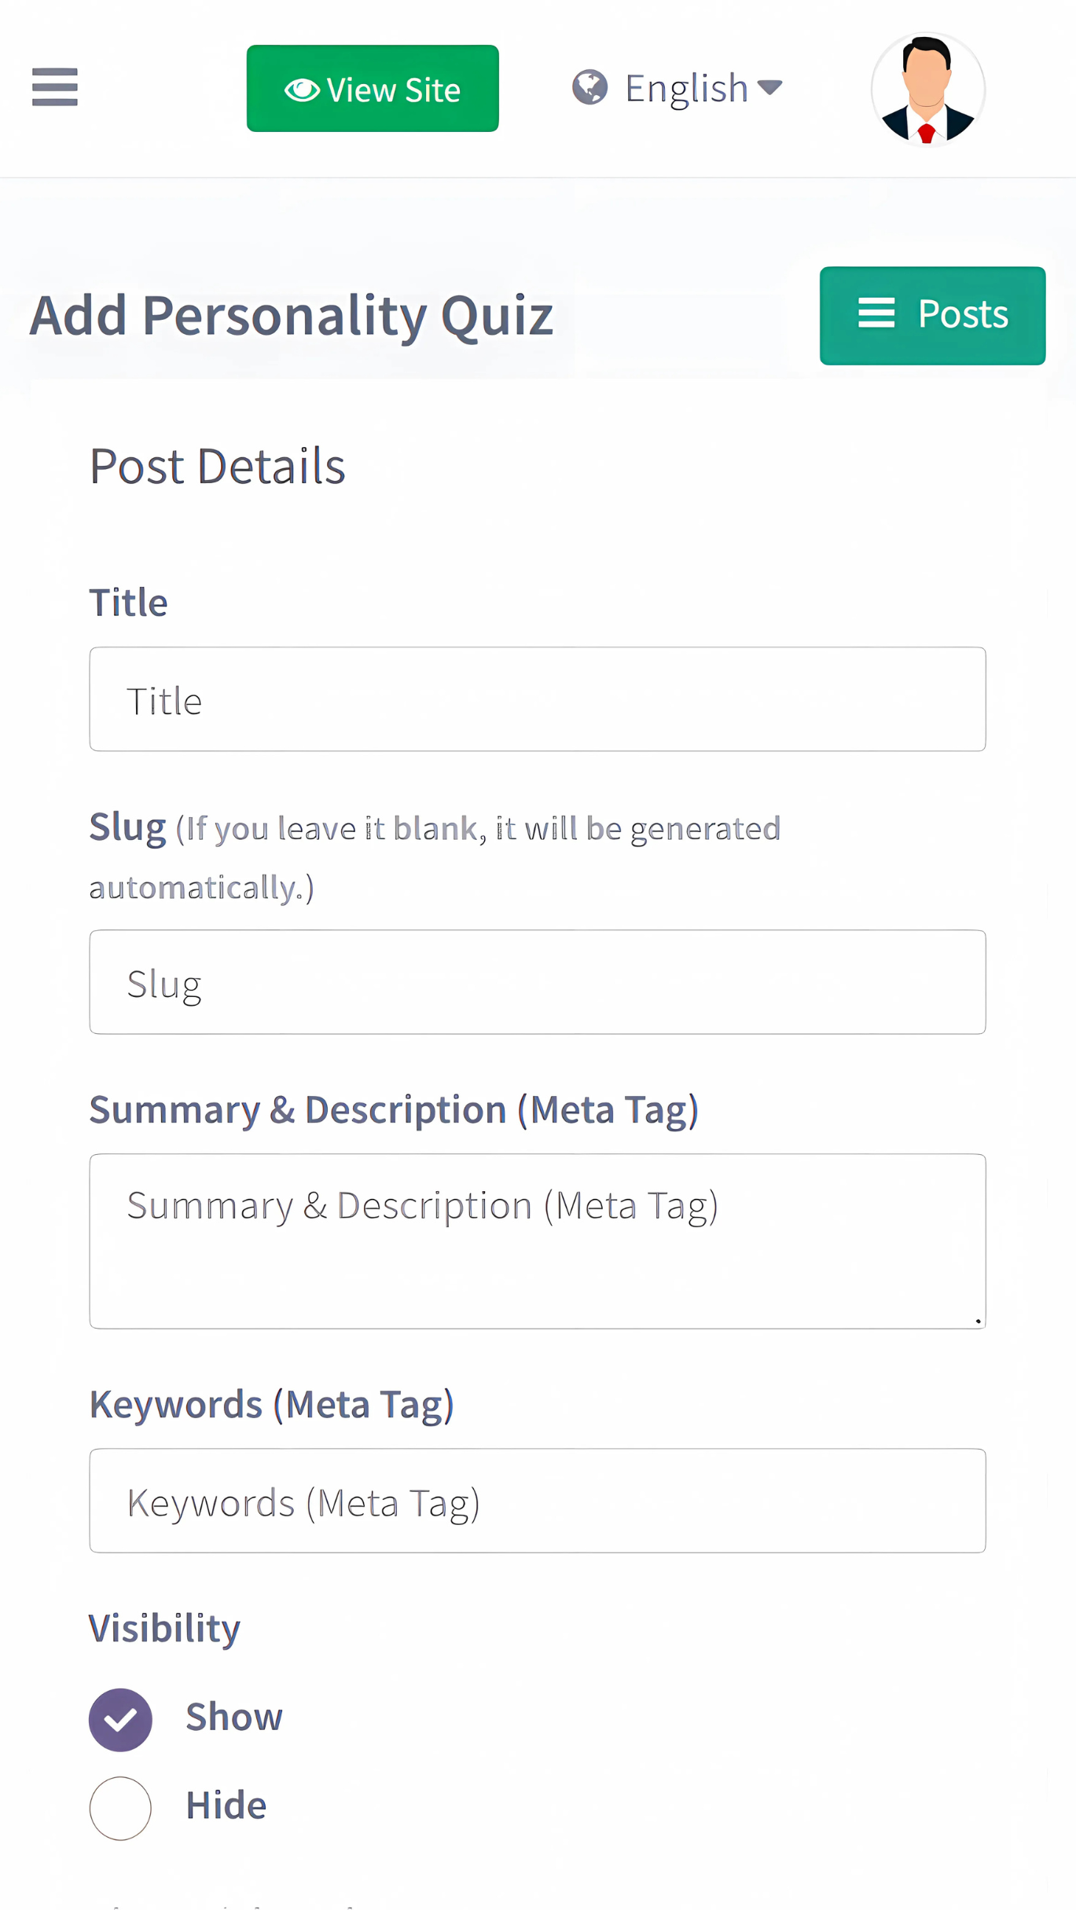Open the user profile avatar menu
The height and width of the screenshot is (1910, 1076).
pos(927,89)
